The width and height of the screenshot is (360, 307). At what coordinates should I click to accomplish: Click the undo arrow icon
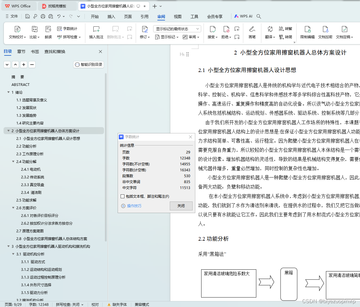(x=59, y=16)
